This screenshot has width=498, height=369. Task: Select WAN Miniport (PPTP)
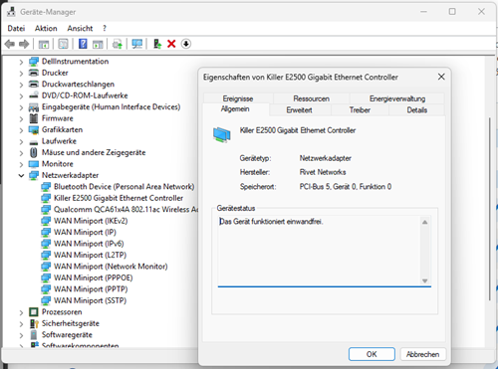pos(91,289)
